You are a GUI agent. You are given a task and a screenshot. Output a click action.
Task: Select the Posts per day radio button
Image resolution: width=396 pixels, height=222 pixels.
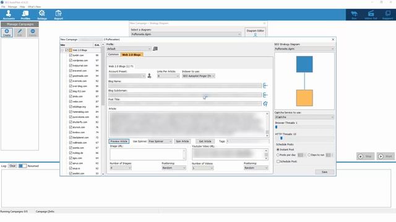coord(278,155)
